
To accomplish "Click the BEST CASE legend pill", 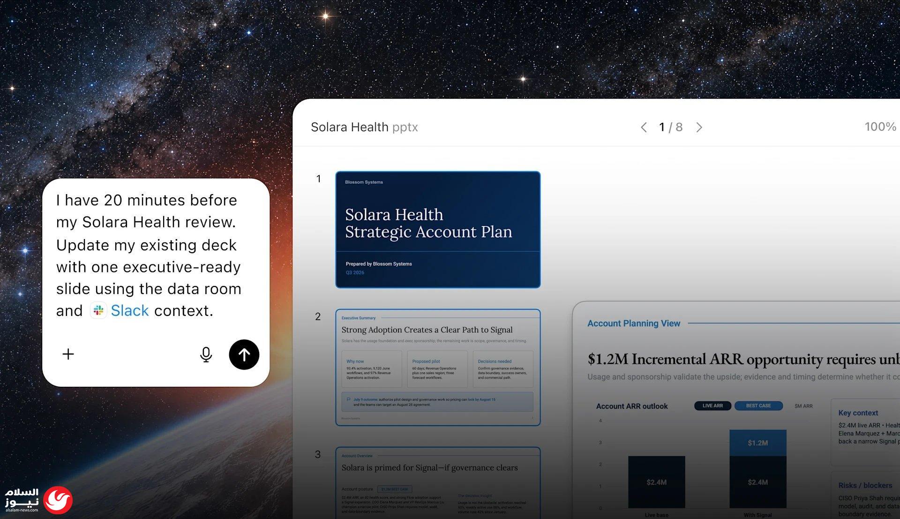I will point(758,406).
